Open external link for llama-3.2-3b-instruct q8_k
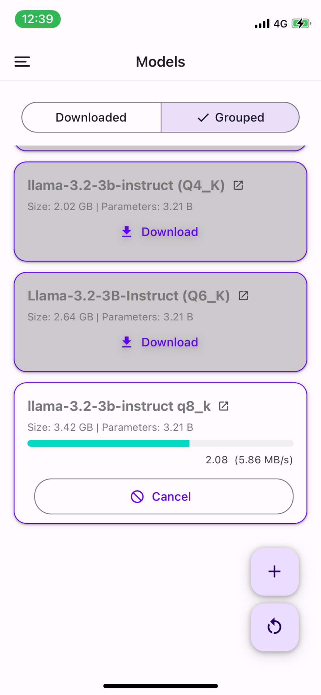 (x=224, y=406)
